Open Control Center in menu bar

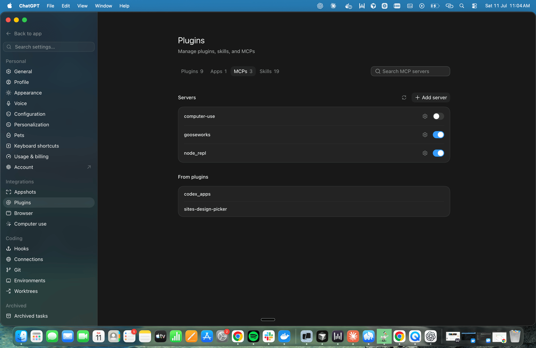(x=474, y=6)
